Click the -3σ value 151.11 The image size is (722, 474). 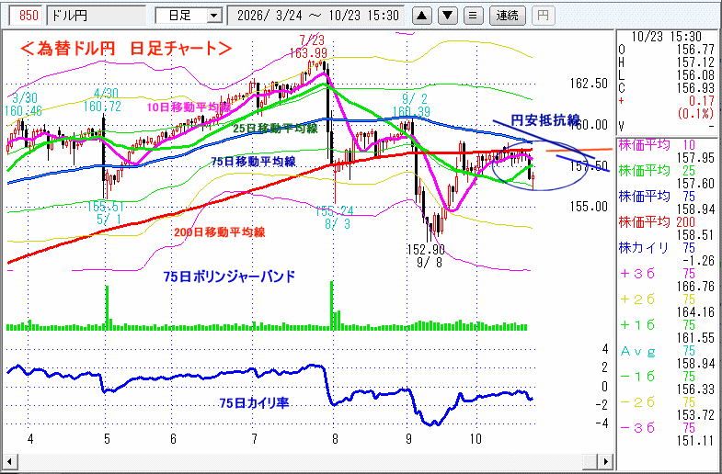(694, 441)
